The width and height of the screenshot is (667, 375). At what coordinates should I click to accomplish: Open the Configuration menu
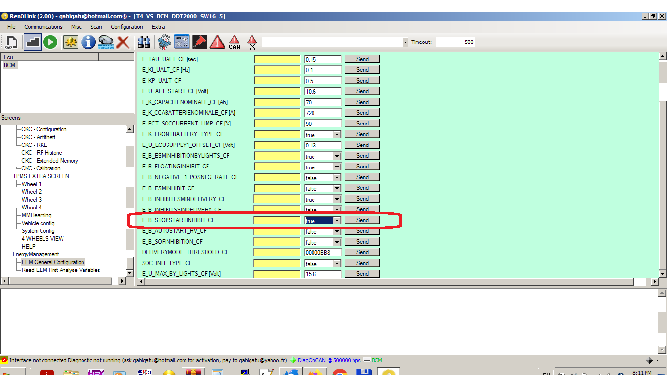(x=127, y=27)
